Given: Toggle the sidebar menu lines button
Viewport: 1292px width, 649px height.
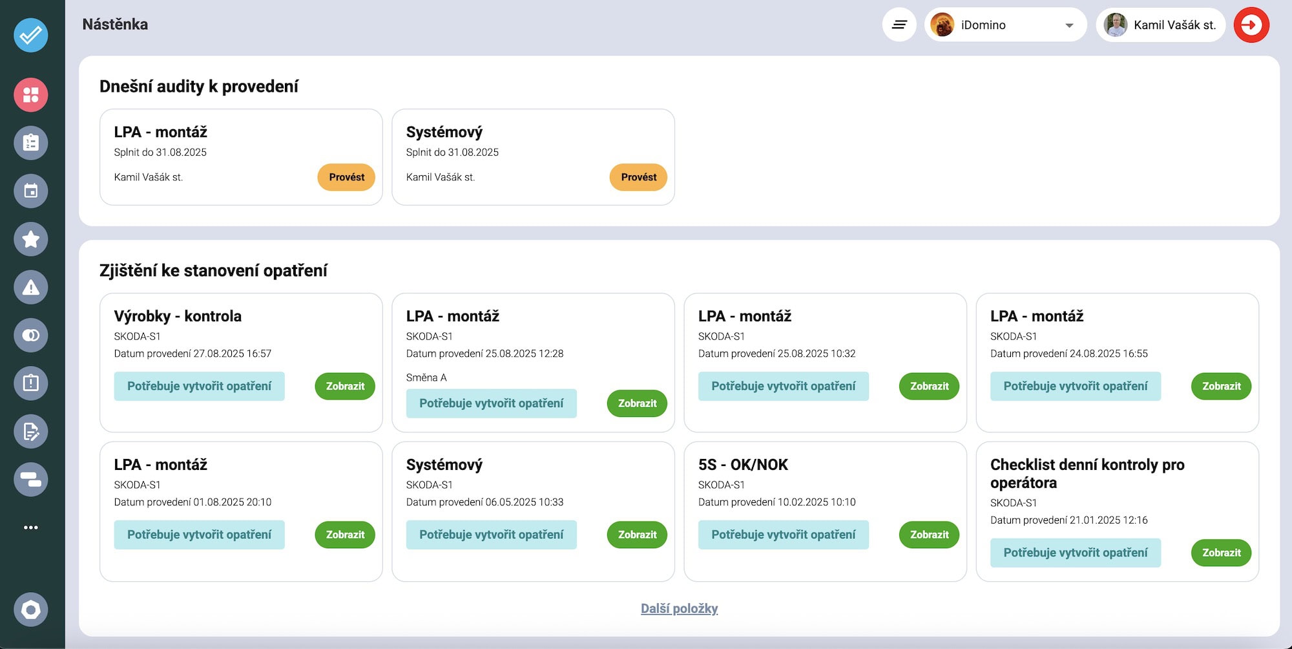Looking at the screenshot, I should point(899,25).
